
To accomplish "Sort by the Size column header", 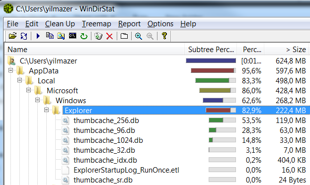I will (x=287, y=50).
